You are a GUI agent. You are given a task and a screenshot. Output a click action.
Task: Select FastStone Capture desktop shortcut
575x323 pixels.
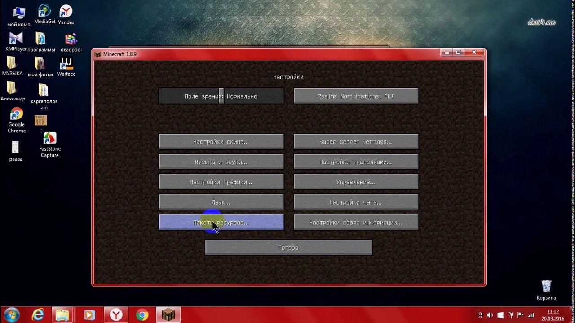pyautogui.click(x=50, y=144)
